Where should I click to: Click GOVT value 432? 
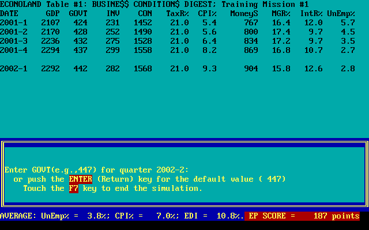pos(81,41)
